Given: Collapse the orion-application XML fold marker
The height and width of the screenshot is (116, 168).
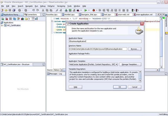Looking at the screenshot, I should coord(52,21).
